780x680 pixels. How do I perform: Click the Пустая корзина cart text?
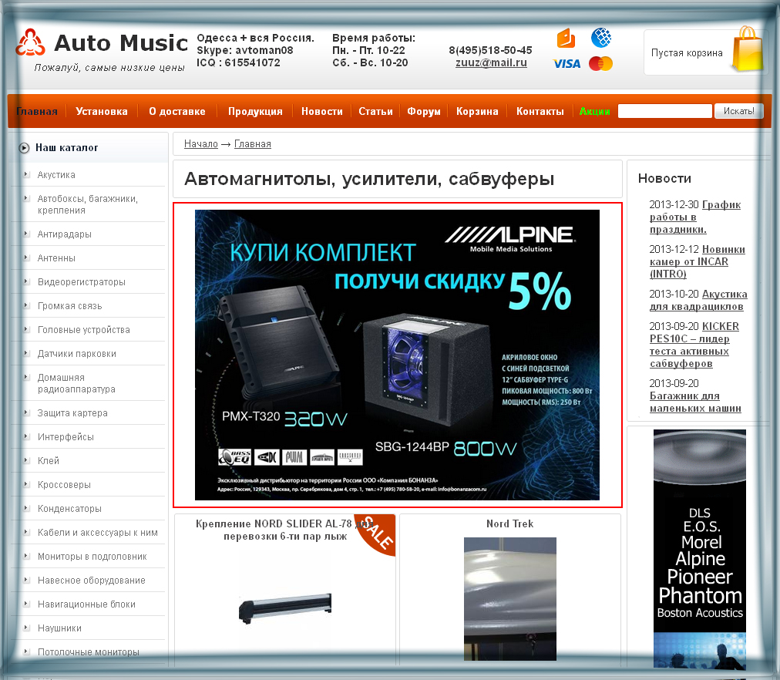[x=687, y=53]
